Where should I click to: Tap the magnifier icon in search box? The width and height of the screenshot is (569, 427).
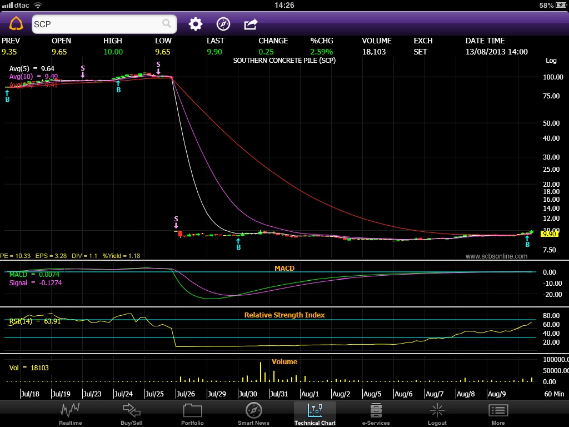pos(166,23)
